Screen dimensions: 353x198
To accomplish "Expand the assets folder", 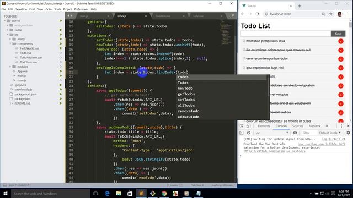I will pos(10,39).
